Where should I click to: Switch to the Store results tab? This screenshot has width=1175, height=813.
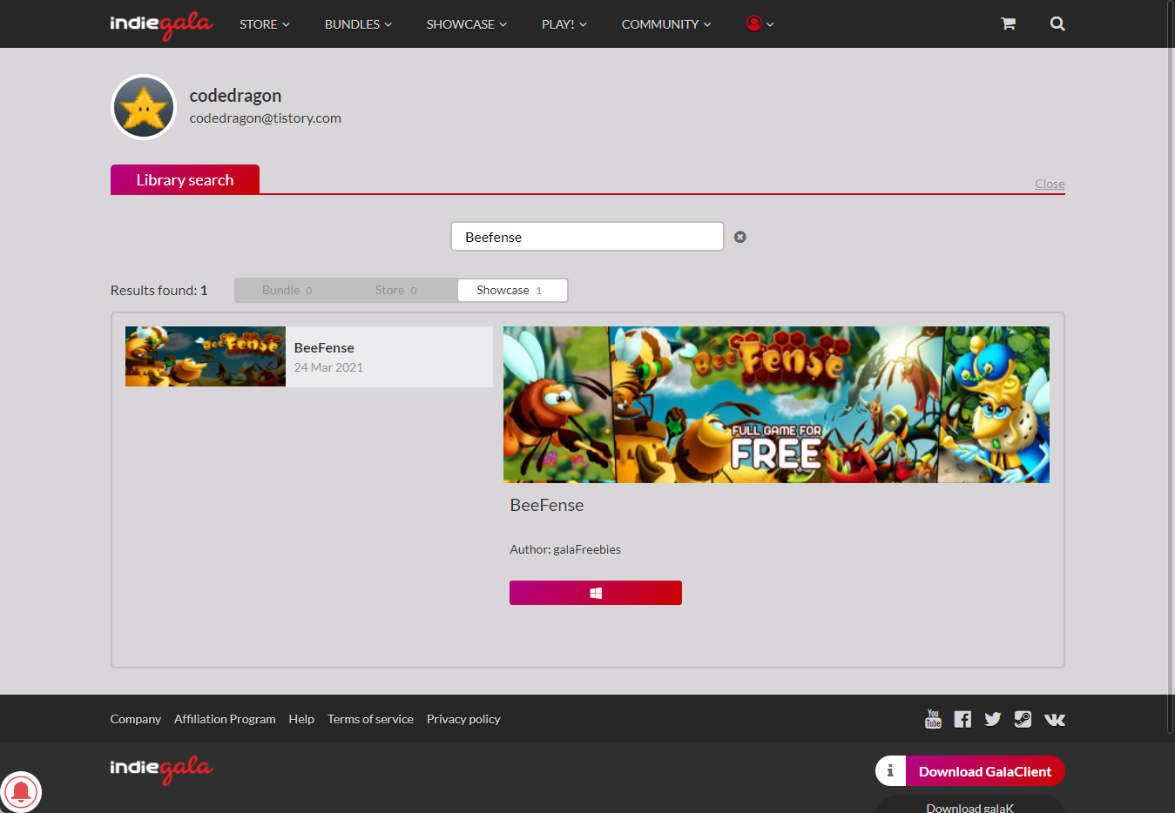[396, 290]
